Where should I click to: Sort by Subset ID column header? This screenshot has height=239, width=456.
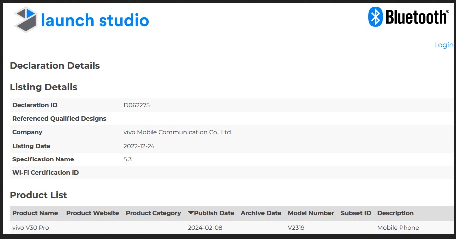pyautogui.click(x=356, y=213)
